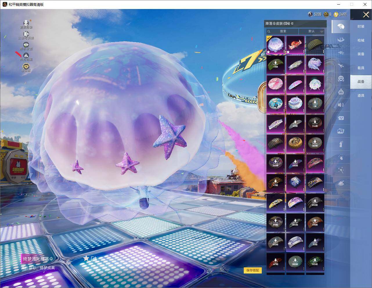Viewport: 372px width, 288px height.
Task: Select the drone category icon in sidebar
Action: click(x=341, y=53)
